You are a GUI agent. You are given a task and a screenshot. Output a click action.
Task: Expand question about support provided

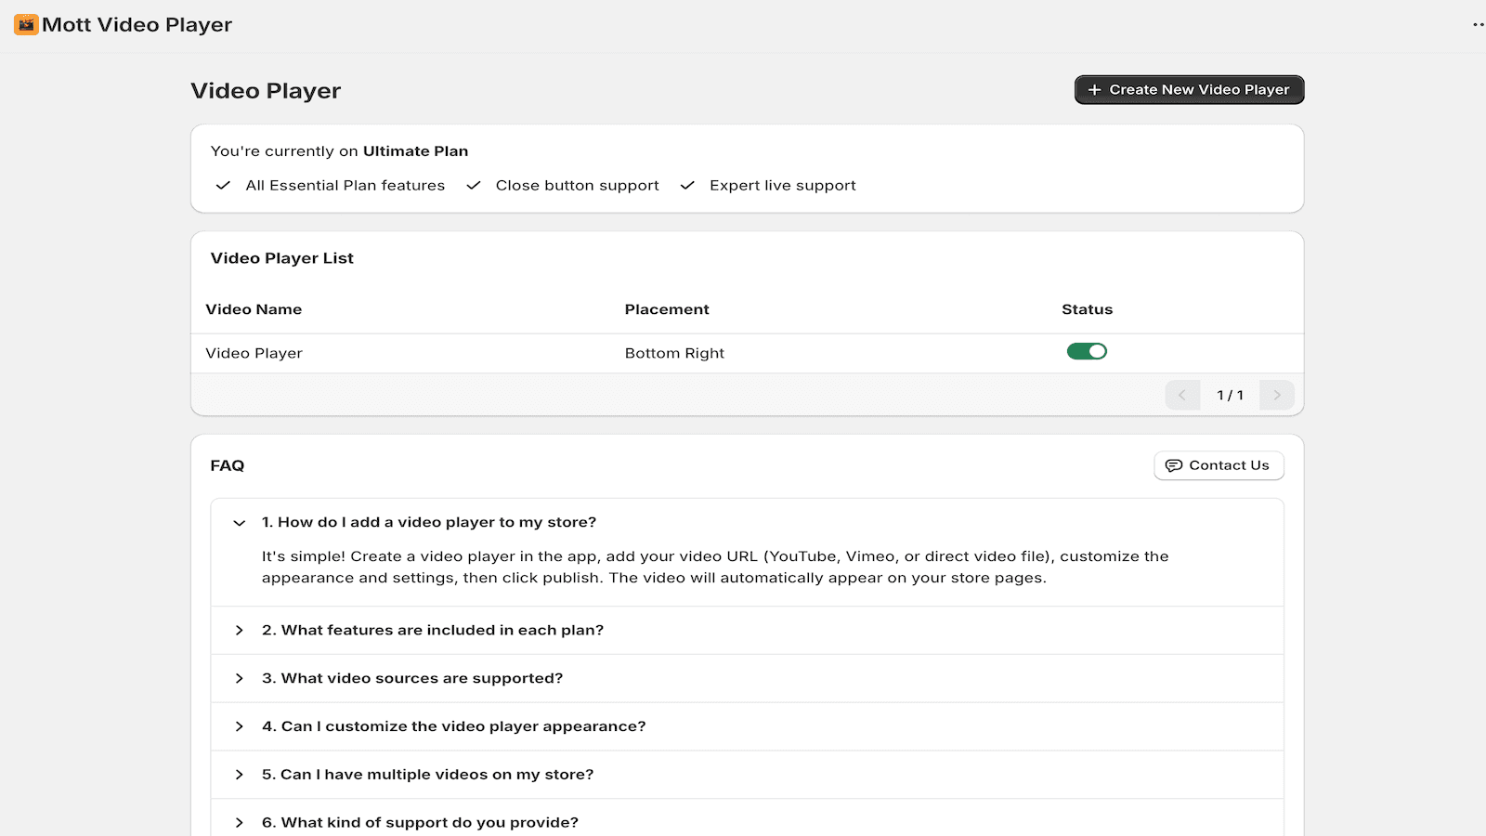coord(420,822)
